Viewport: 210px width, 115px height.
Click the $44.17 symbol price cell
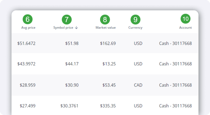tap(72, 64)
